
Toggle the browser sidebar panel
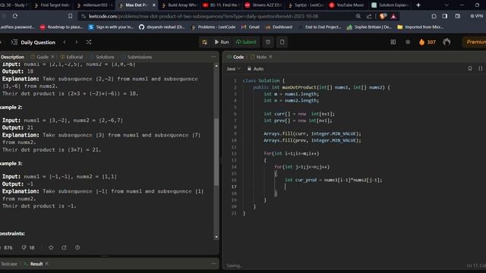coord(445,16)
